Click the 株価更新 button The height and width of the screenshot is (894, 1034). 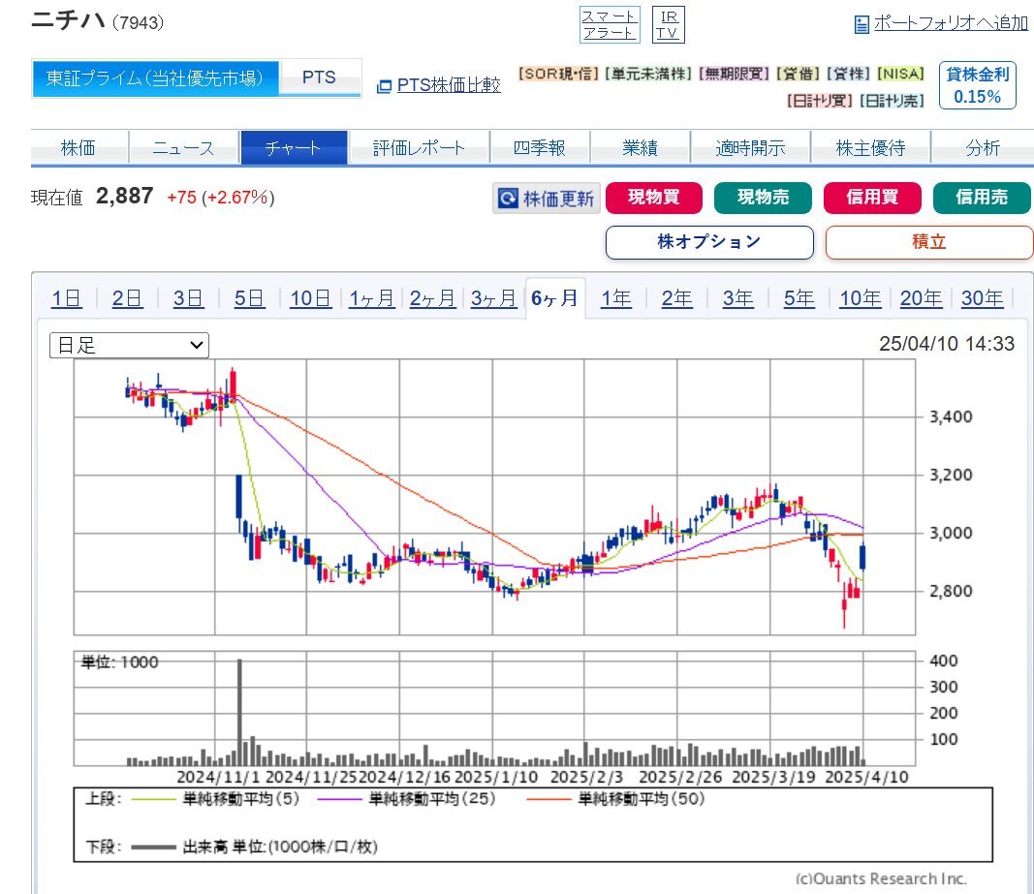547,198
